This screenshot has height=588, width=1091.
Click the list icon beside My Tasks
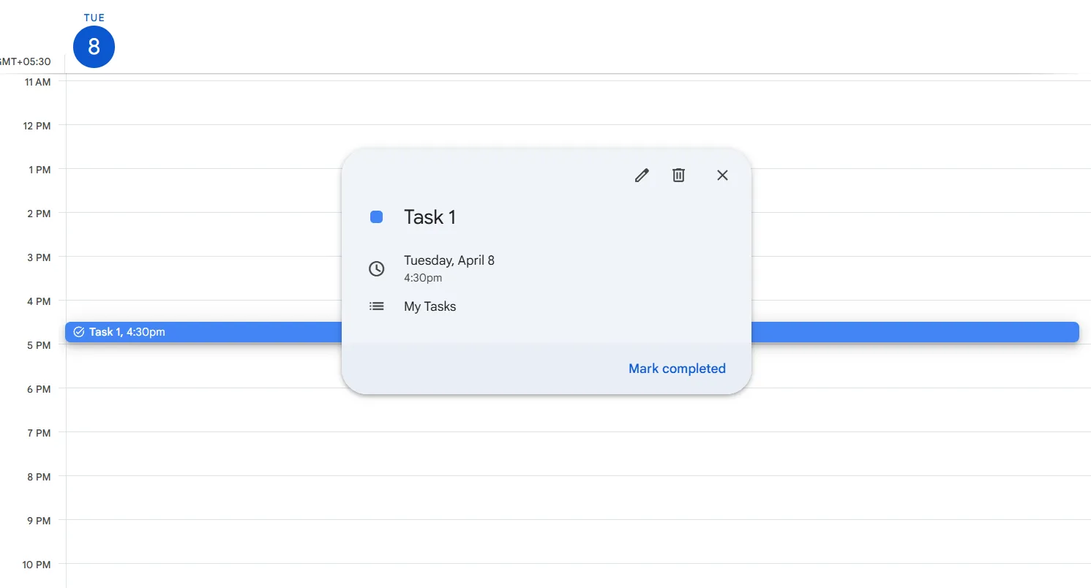click(376, 306)
